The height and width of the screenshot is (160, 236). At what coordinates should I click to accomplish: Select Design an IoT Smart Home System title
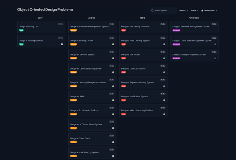tap(86, 125)
